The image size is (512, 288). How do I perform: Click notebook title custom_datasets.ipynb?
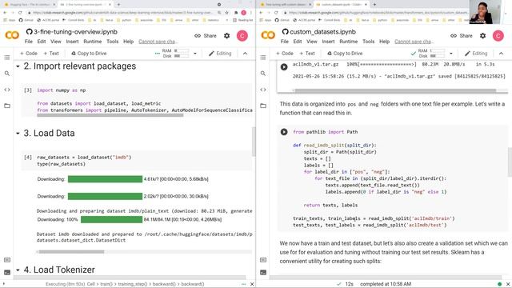pos(322,32)
